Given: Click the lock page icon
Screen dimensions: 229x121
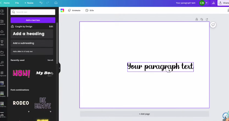Looking at the screenshot, I should pyautogui.click(x=197, y=19).
